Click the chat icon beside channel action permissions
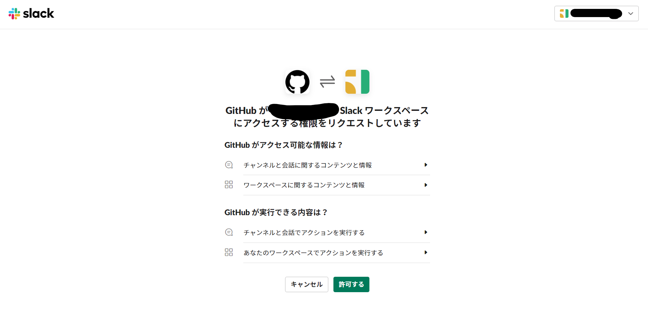Viewport: 648px width, 312px height. [229, 232]
